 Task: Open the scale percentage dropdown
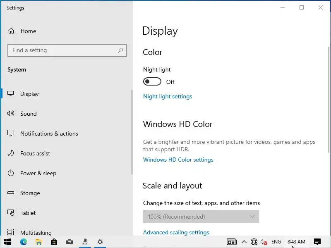[201, 217]
